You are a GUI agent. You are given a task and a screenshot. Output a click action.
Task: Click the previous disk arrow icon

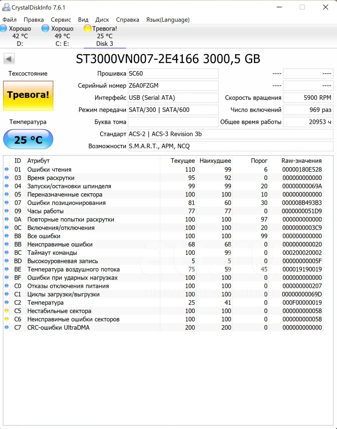(x=9, y=59)
